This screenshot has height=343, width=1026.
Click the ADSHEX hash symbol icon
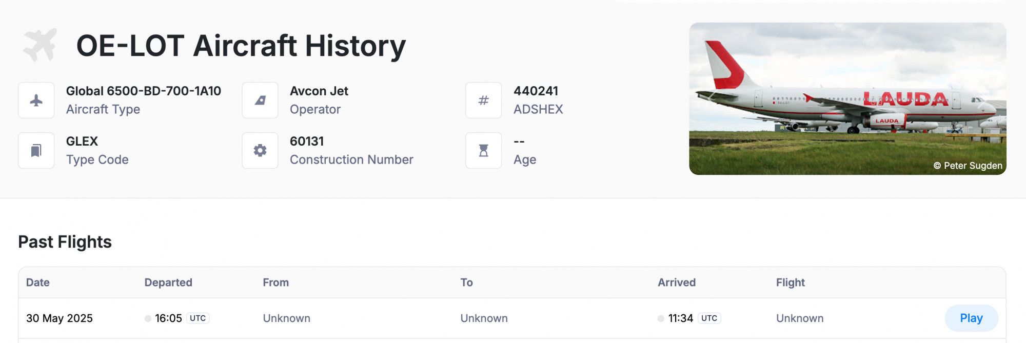point(484,100)
